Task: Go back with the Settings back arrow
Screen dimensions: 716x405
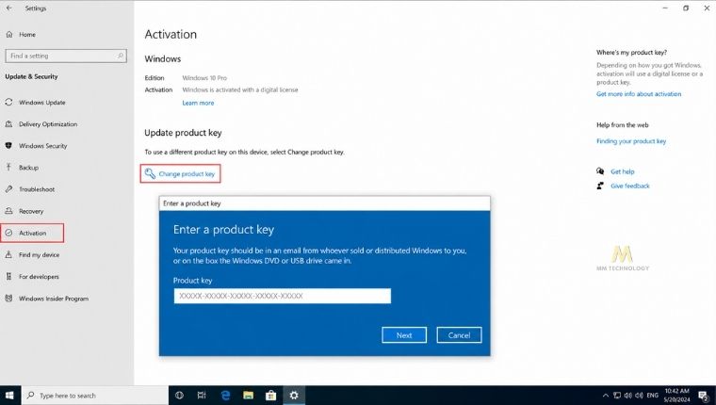Action: tap(9, 8)
